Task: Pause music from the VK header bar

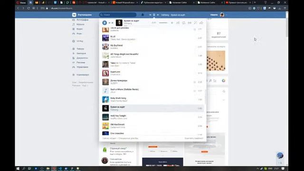Action: (154, 15)
